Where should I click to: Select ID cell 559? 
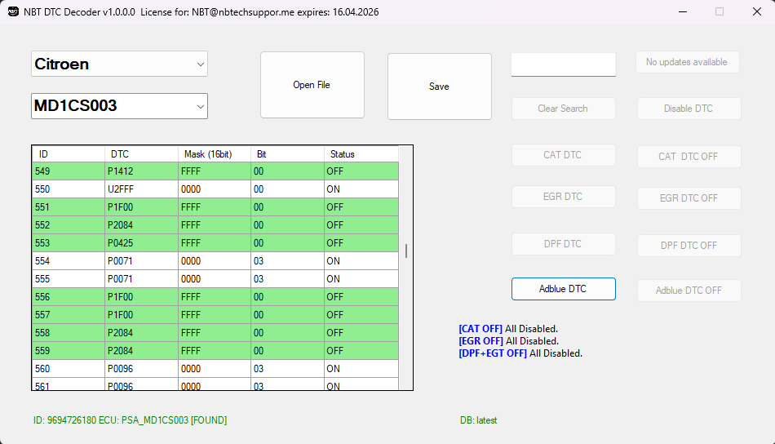pos(69,351)
